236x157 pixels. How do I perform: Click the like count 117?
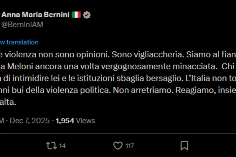(x=129, y=146)
